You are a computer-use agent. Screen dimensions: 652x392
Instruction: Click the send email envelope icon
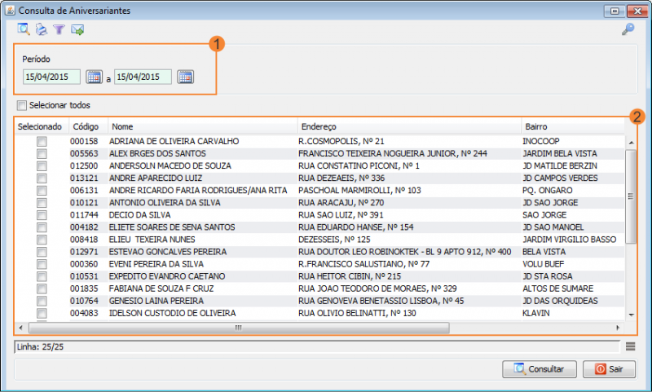click(x=77, y=30)
